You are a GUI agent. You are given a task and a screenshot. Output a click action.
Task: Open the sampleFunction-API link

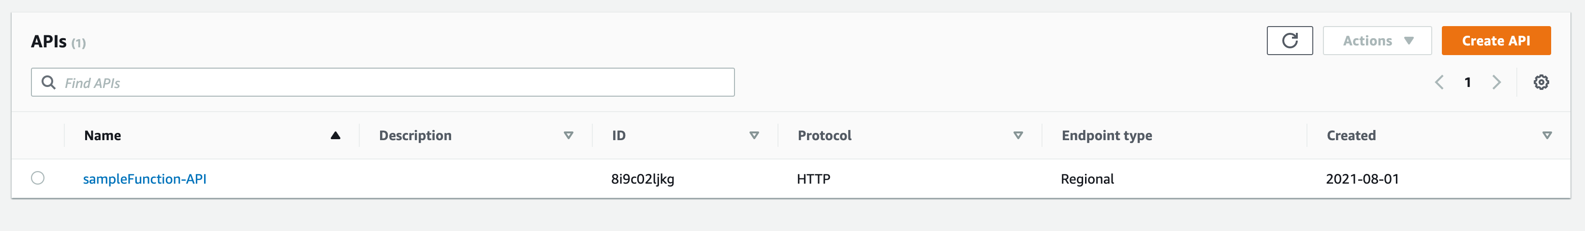tap(145, 179)
